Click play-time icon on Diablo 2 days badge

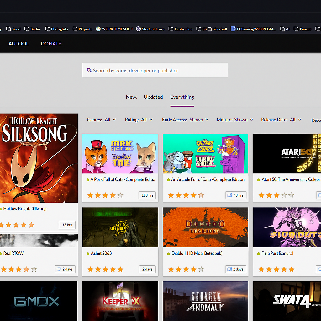click(229, 269)
